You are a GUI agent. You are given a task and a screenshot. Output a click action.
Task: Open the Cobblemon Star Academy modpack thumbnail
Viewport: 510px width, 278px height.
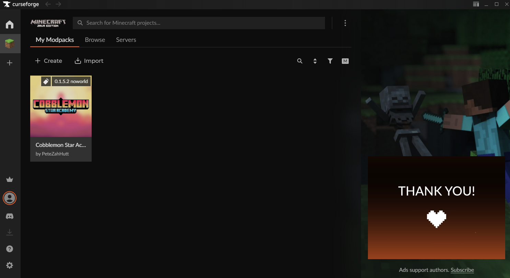coord(61,106)
